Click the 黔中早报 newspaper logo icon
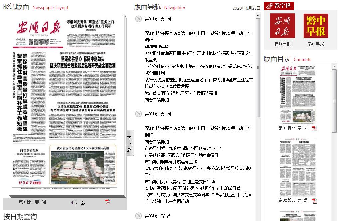341x221 pixels. (316, 26)
